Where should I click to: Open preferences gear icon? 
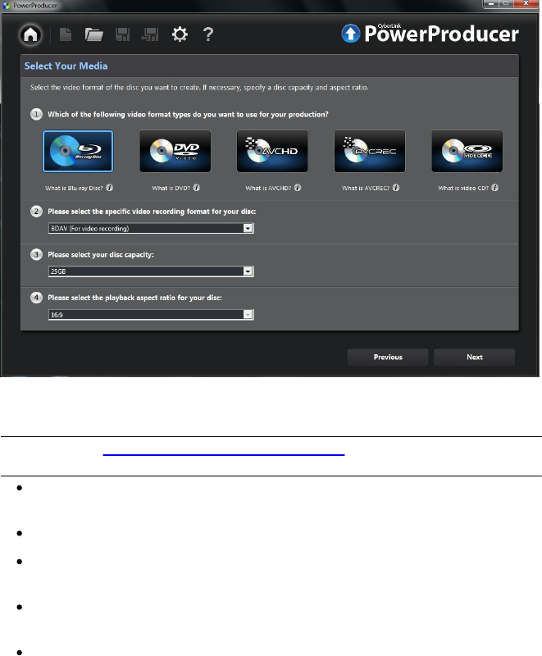click(x=180, y=34)
